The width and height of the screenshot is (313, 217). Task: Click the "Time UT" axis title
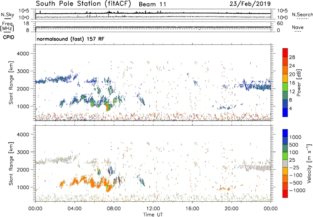coord(153,215)
